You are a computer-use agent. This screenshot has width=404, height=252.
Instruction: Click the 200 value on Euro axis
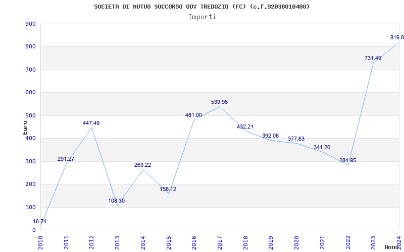[30, 184]
